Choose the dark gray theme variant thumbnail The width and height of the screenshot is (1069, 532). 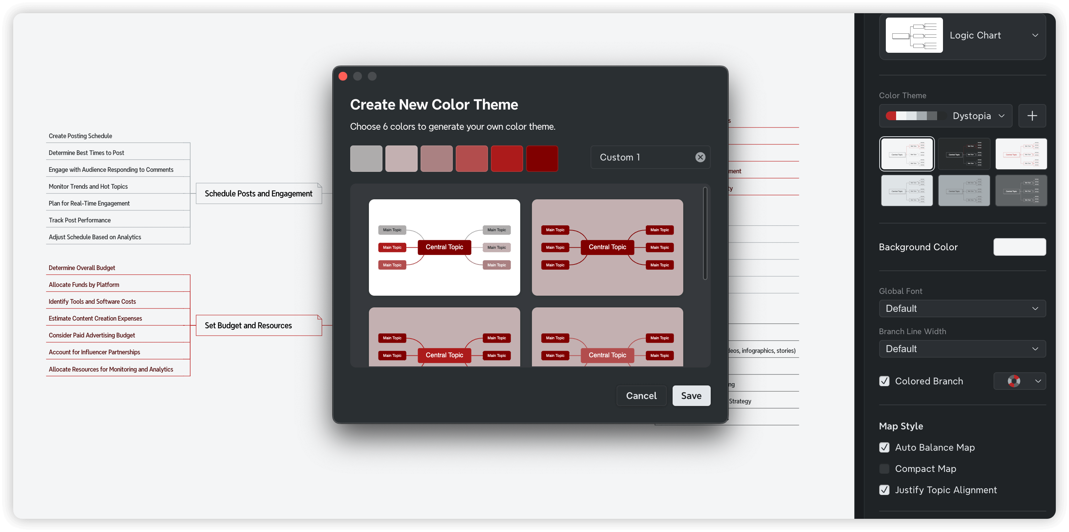[x=1021, y=191]
